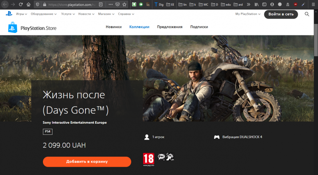318x175 pixels.
Task: Save page to Pocket
Action: pyautogui.click(x=117, y=4)
